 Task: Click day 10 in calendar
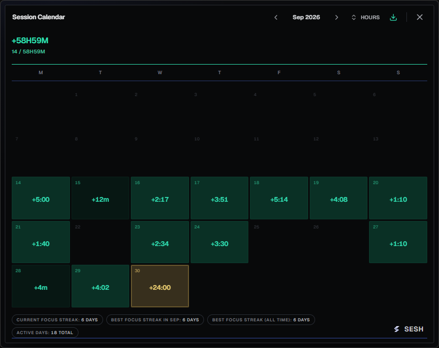coord(219,154)
